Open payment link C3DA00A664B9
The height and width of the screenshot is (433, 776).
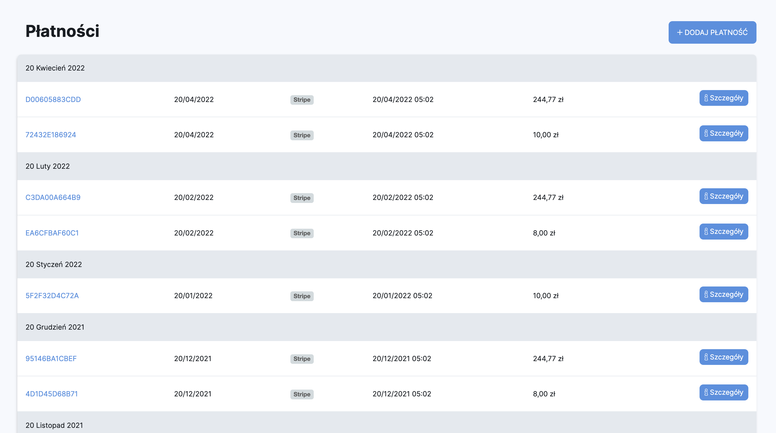53,197
